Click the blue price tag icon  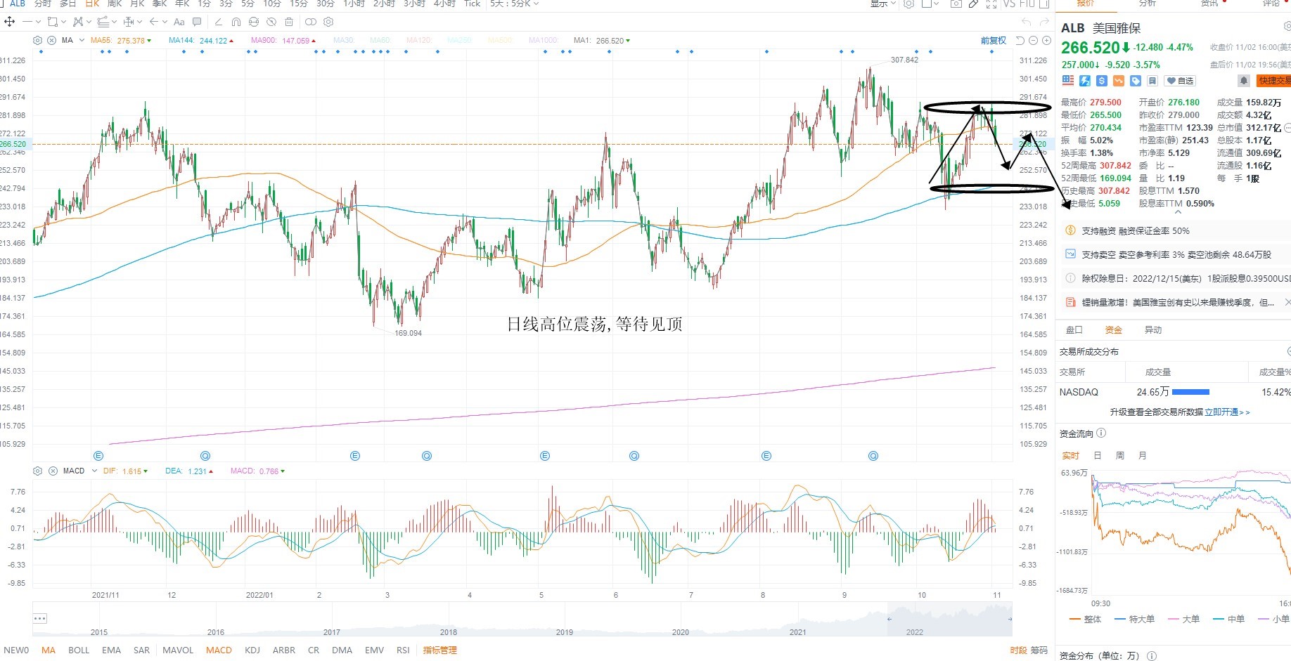coord(1136,81)
